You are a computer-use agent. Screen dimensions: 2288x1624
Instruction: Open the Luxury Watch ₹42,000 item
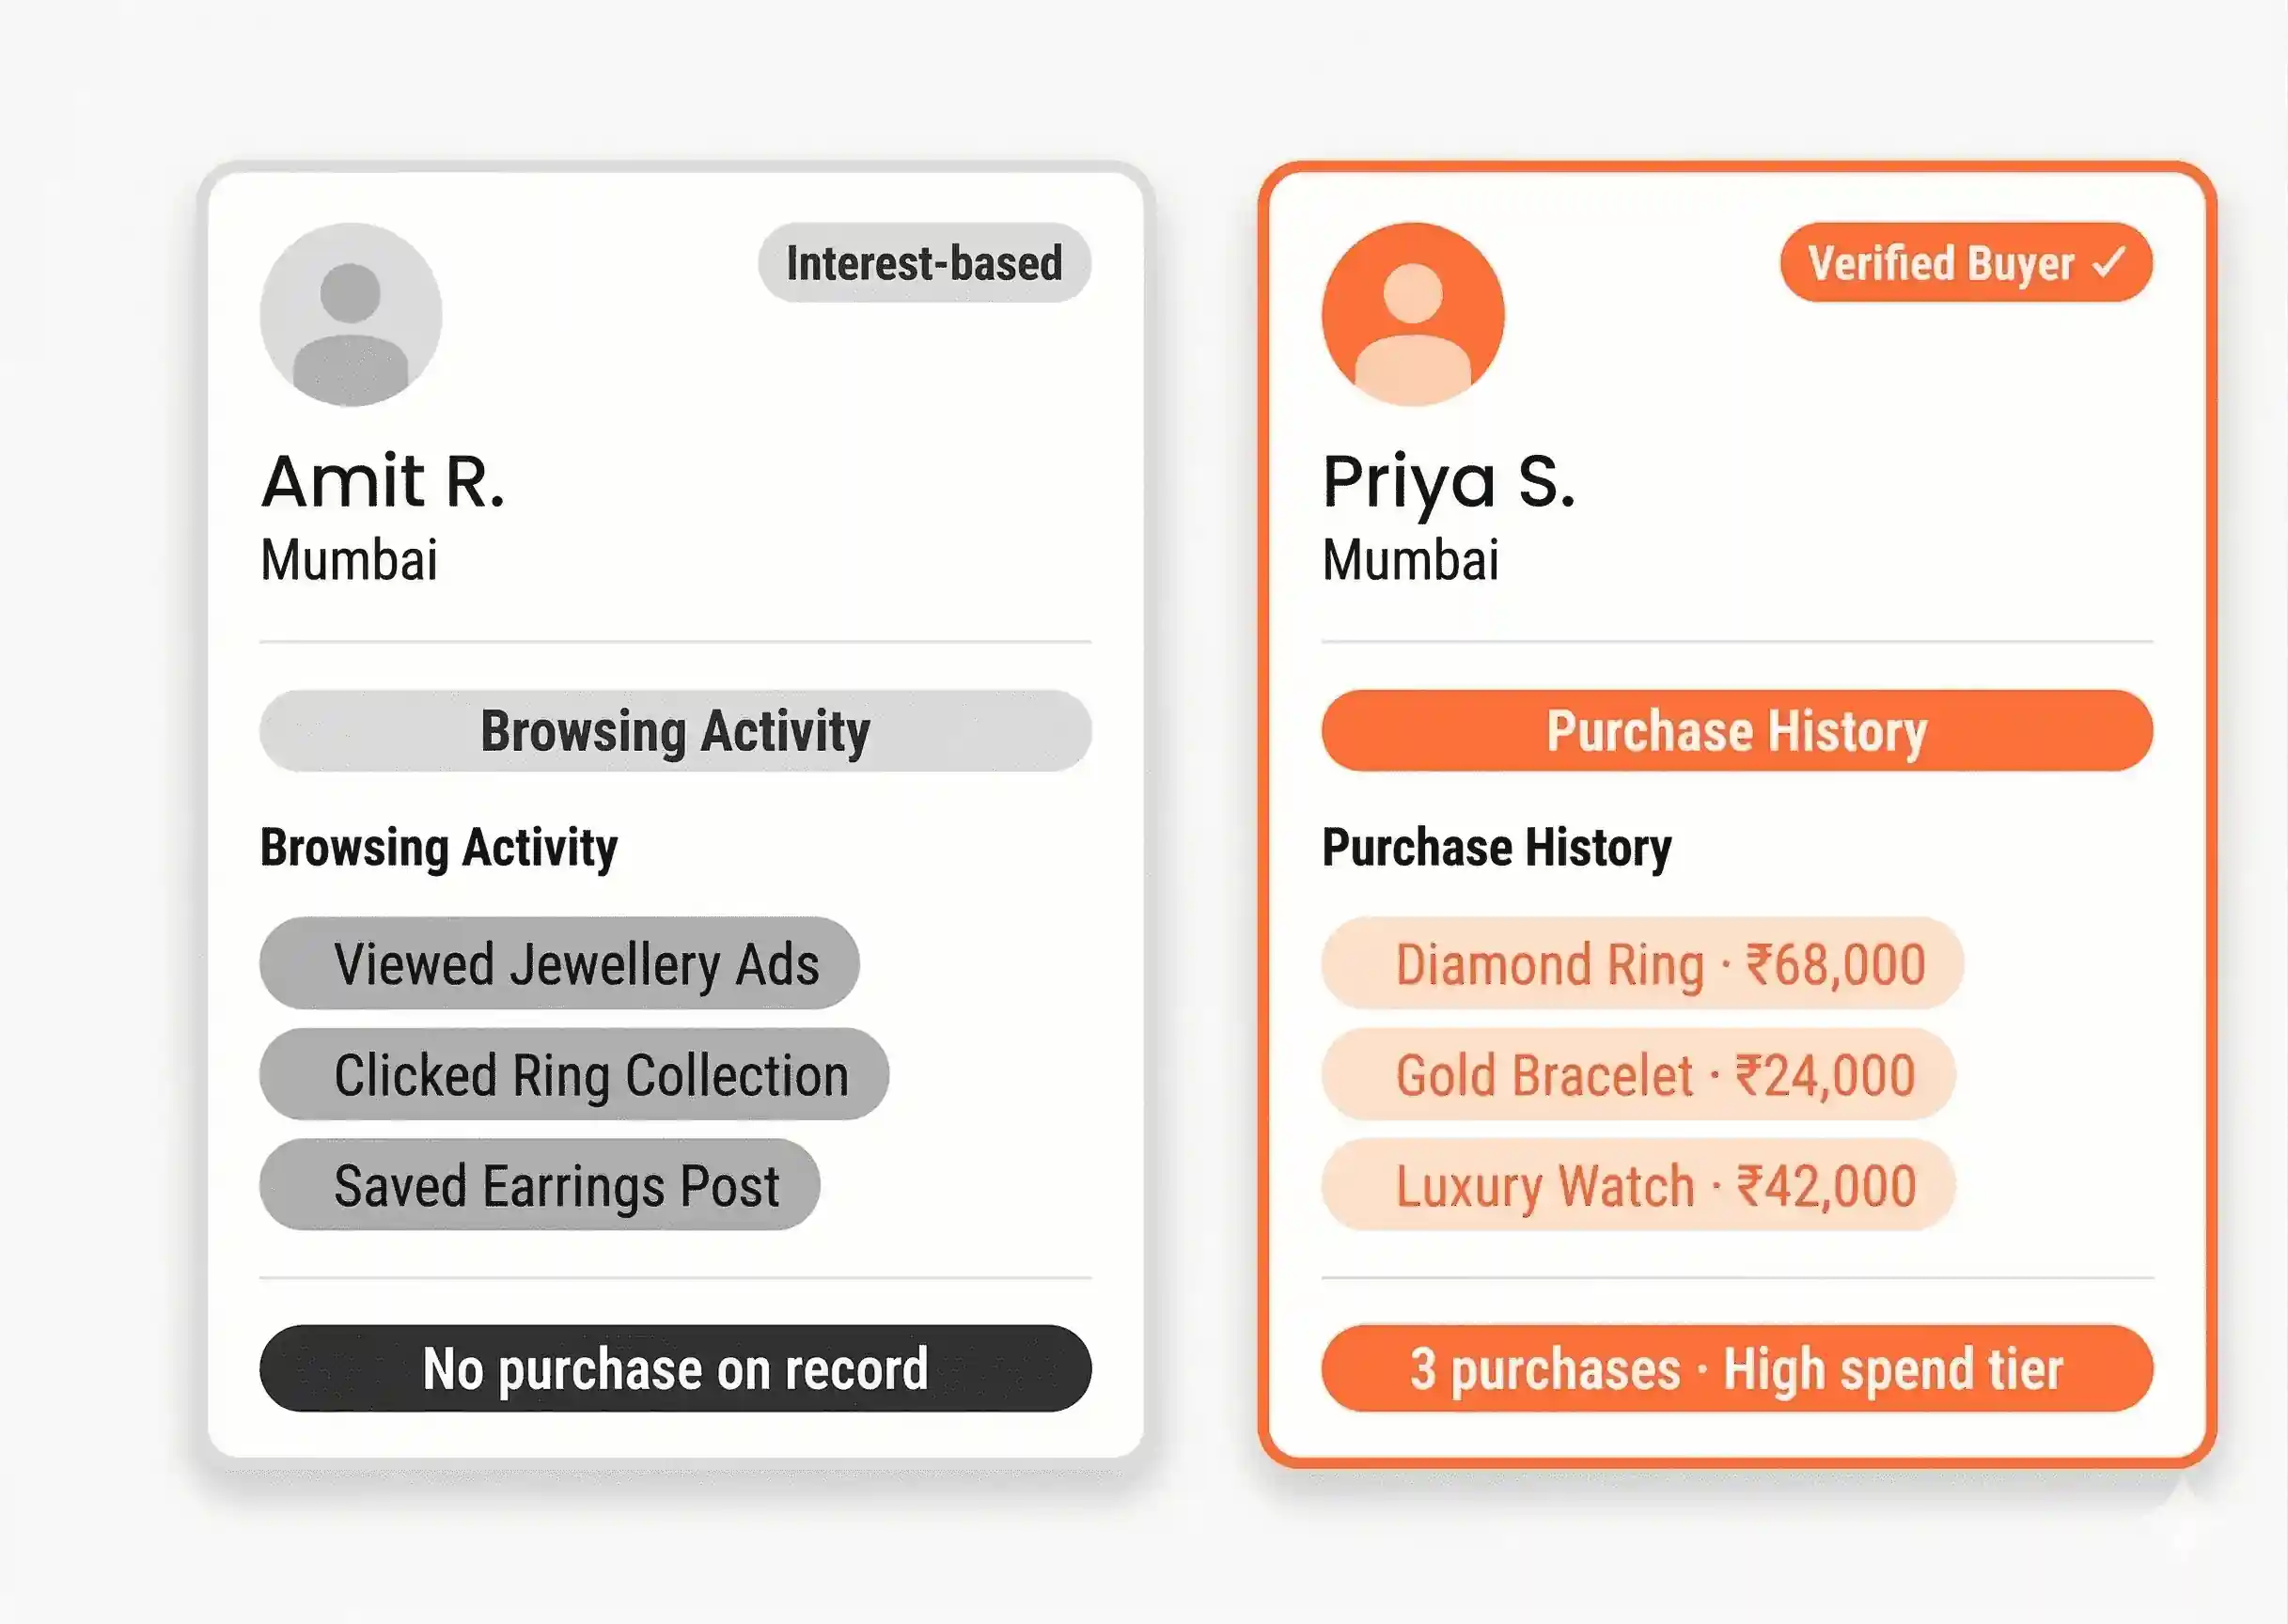point(1638,1186)
